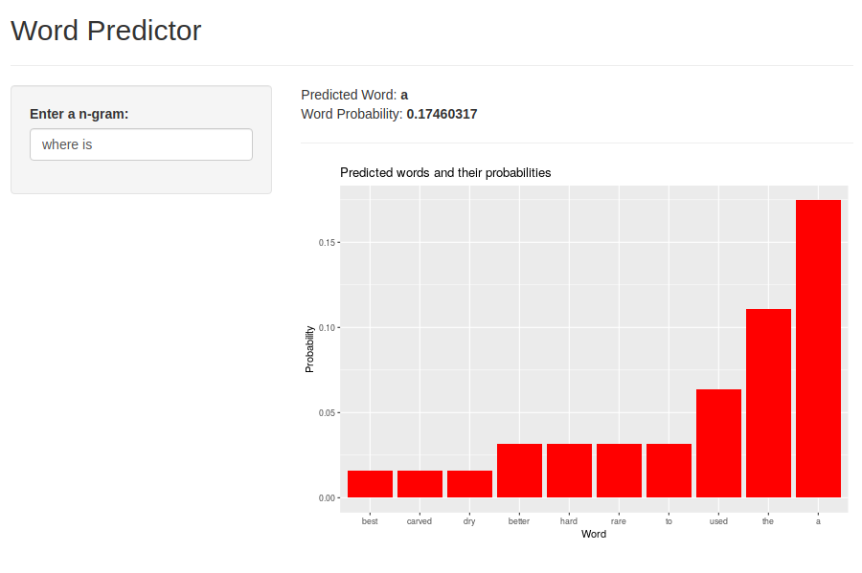This screenshot has height=573, width=862.
Task: Click the Word Probability value 0.17460317
Action: [442, 114]
